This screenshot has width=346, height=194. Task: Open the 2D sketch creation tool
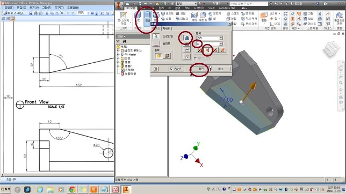123,18
